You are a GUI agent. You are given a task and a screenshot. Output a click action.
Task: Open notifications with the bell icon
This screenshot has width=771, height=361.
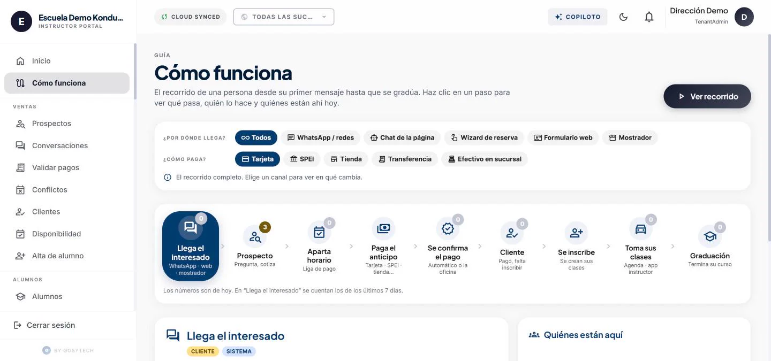[x=649, y=17]
